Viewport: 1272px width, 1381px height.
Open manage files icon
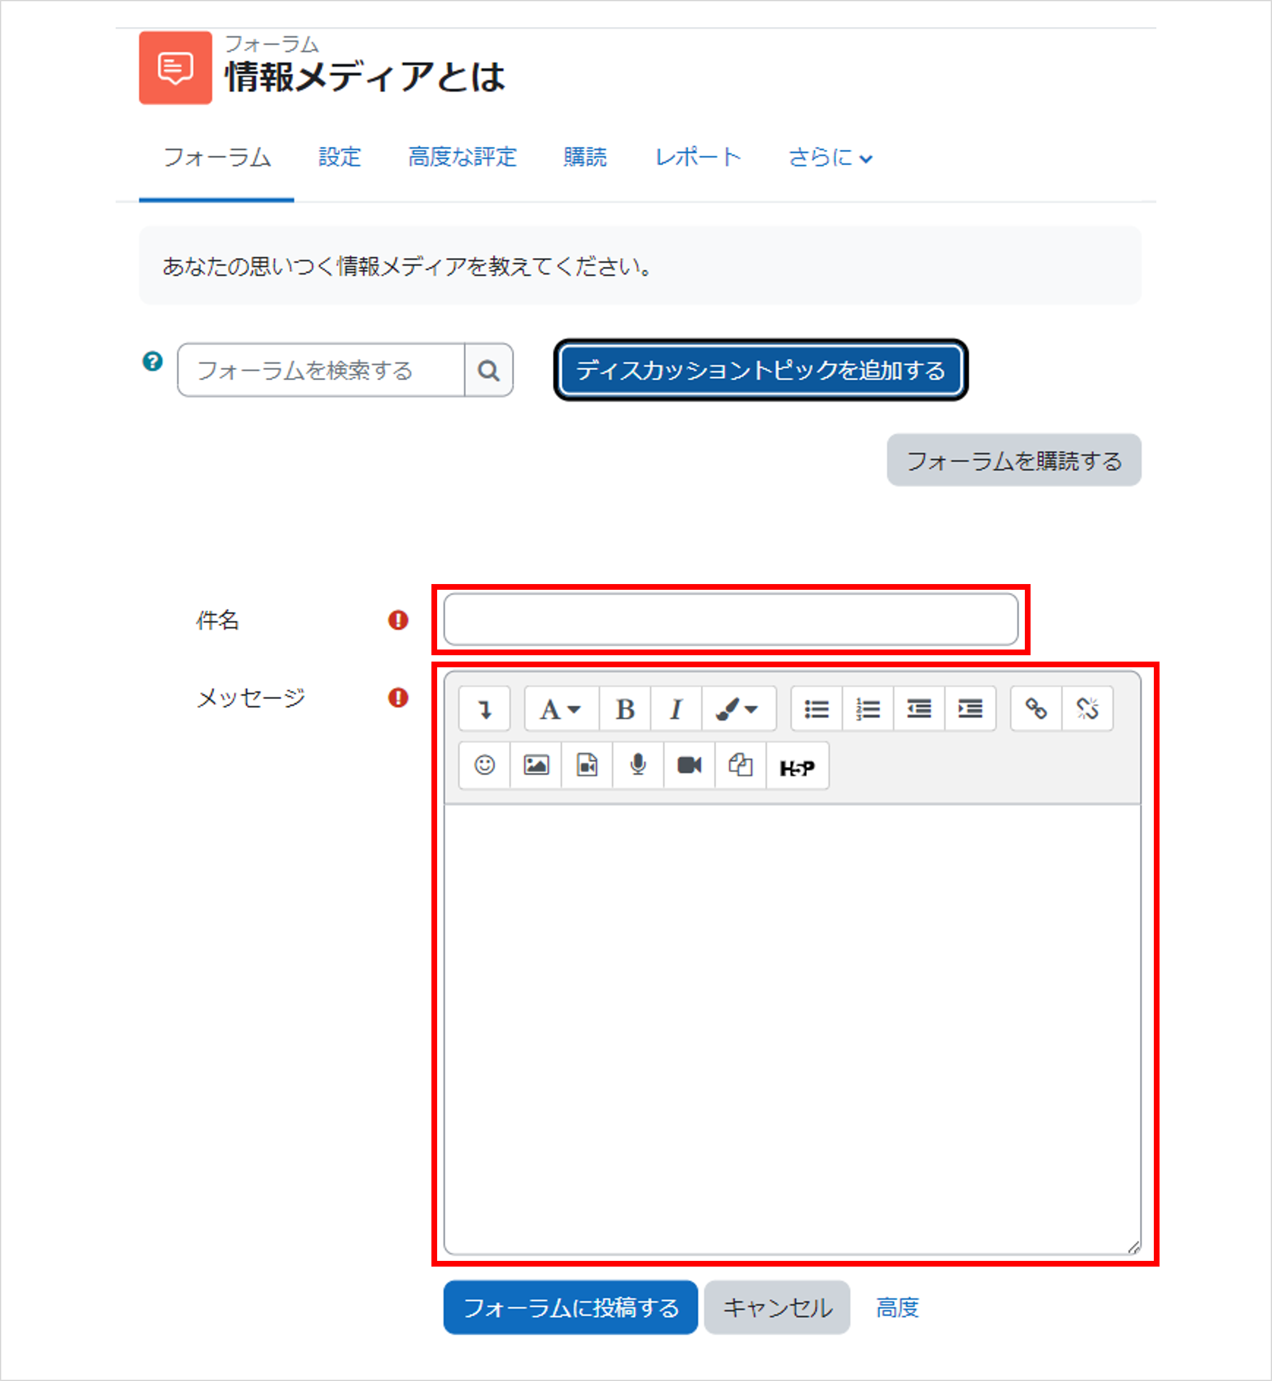tap(741, 765)
